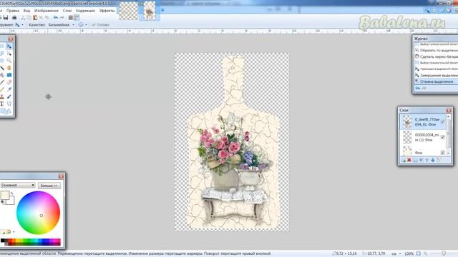458x257 pixels.
Task: Select the Pencil tool
Action: pos(2,89)
